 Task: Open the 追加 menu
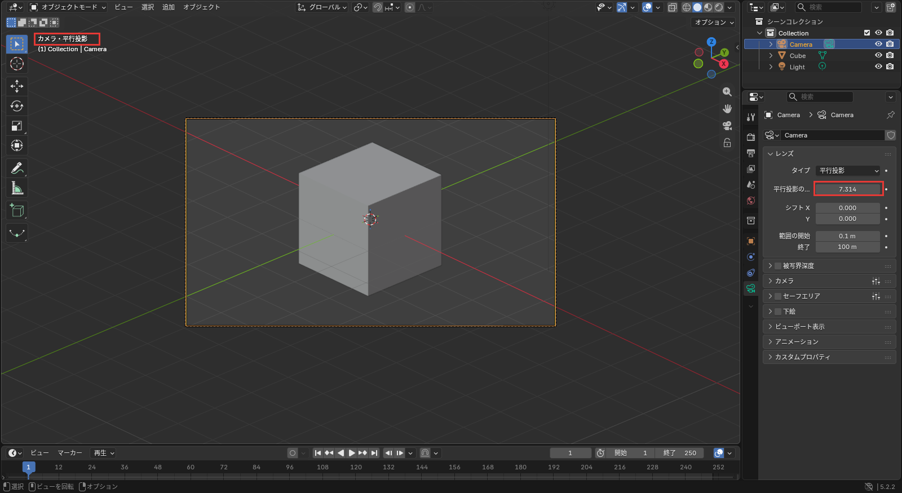point(169,7)
